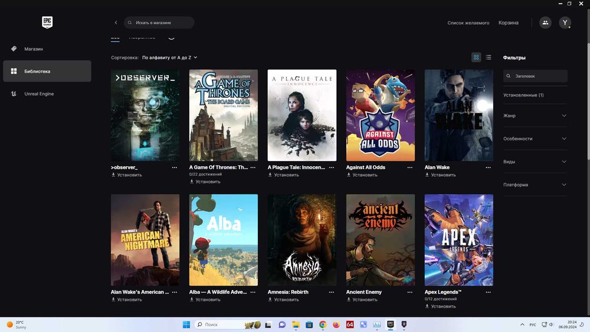The image size is (590, 332).
Task: Open more options for Amnesia: Rebirth
Action: coord(332,292)
